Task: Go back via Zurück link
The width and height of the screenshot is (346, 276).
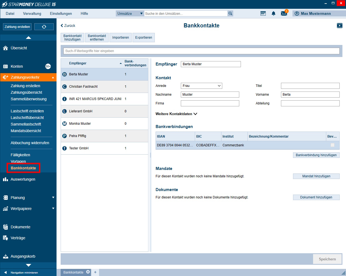Action: tap(68, 25)
